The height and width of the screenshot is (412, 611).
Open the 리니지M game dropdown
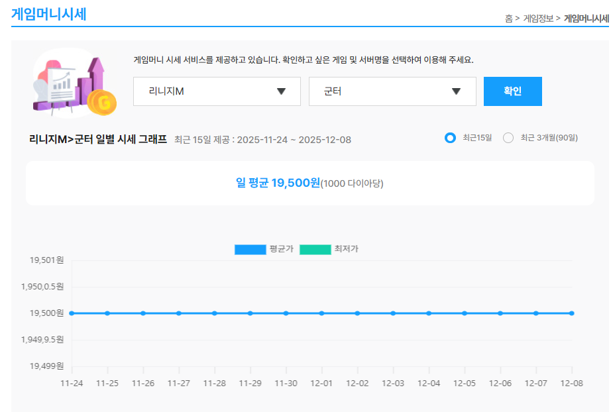(217, 91)
